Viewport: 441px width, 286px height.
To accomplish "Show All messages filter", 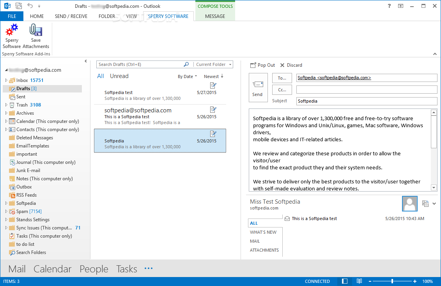I will (101, 76).
